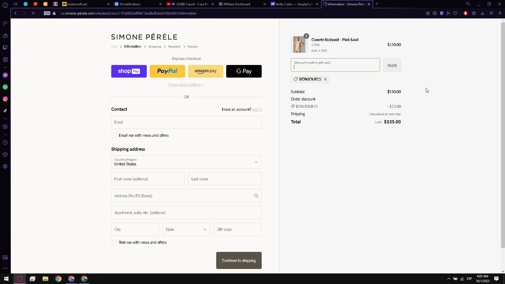Pay with Google Pay button
505x284 pixels.
pos(244,71)
